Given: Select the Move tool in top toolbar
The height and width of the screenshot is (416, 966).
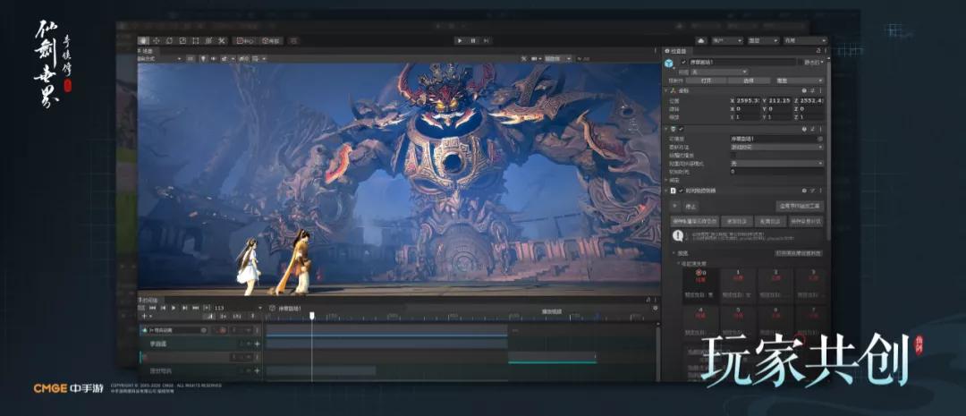Looking at the screenshot, I should [157, 40].
